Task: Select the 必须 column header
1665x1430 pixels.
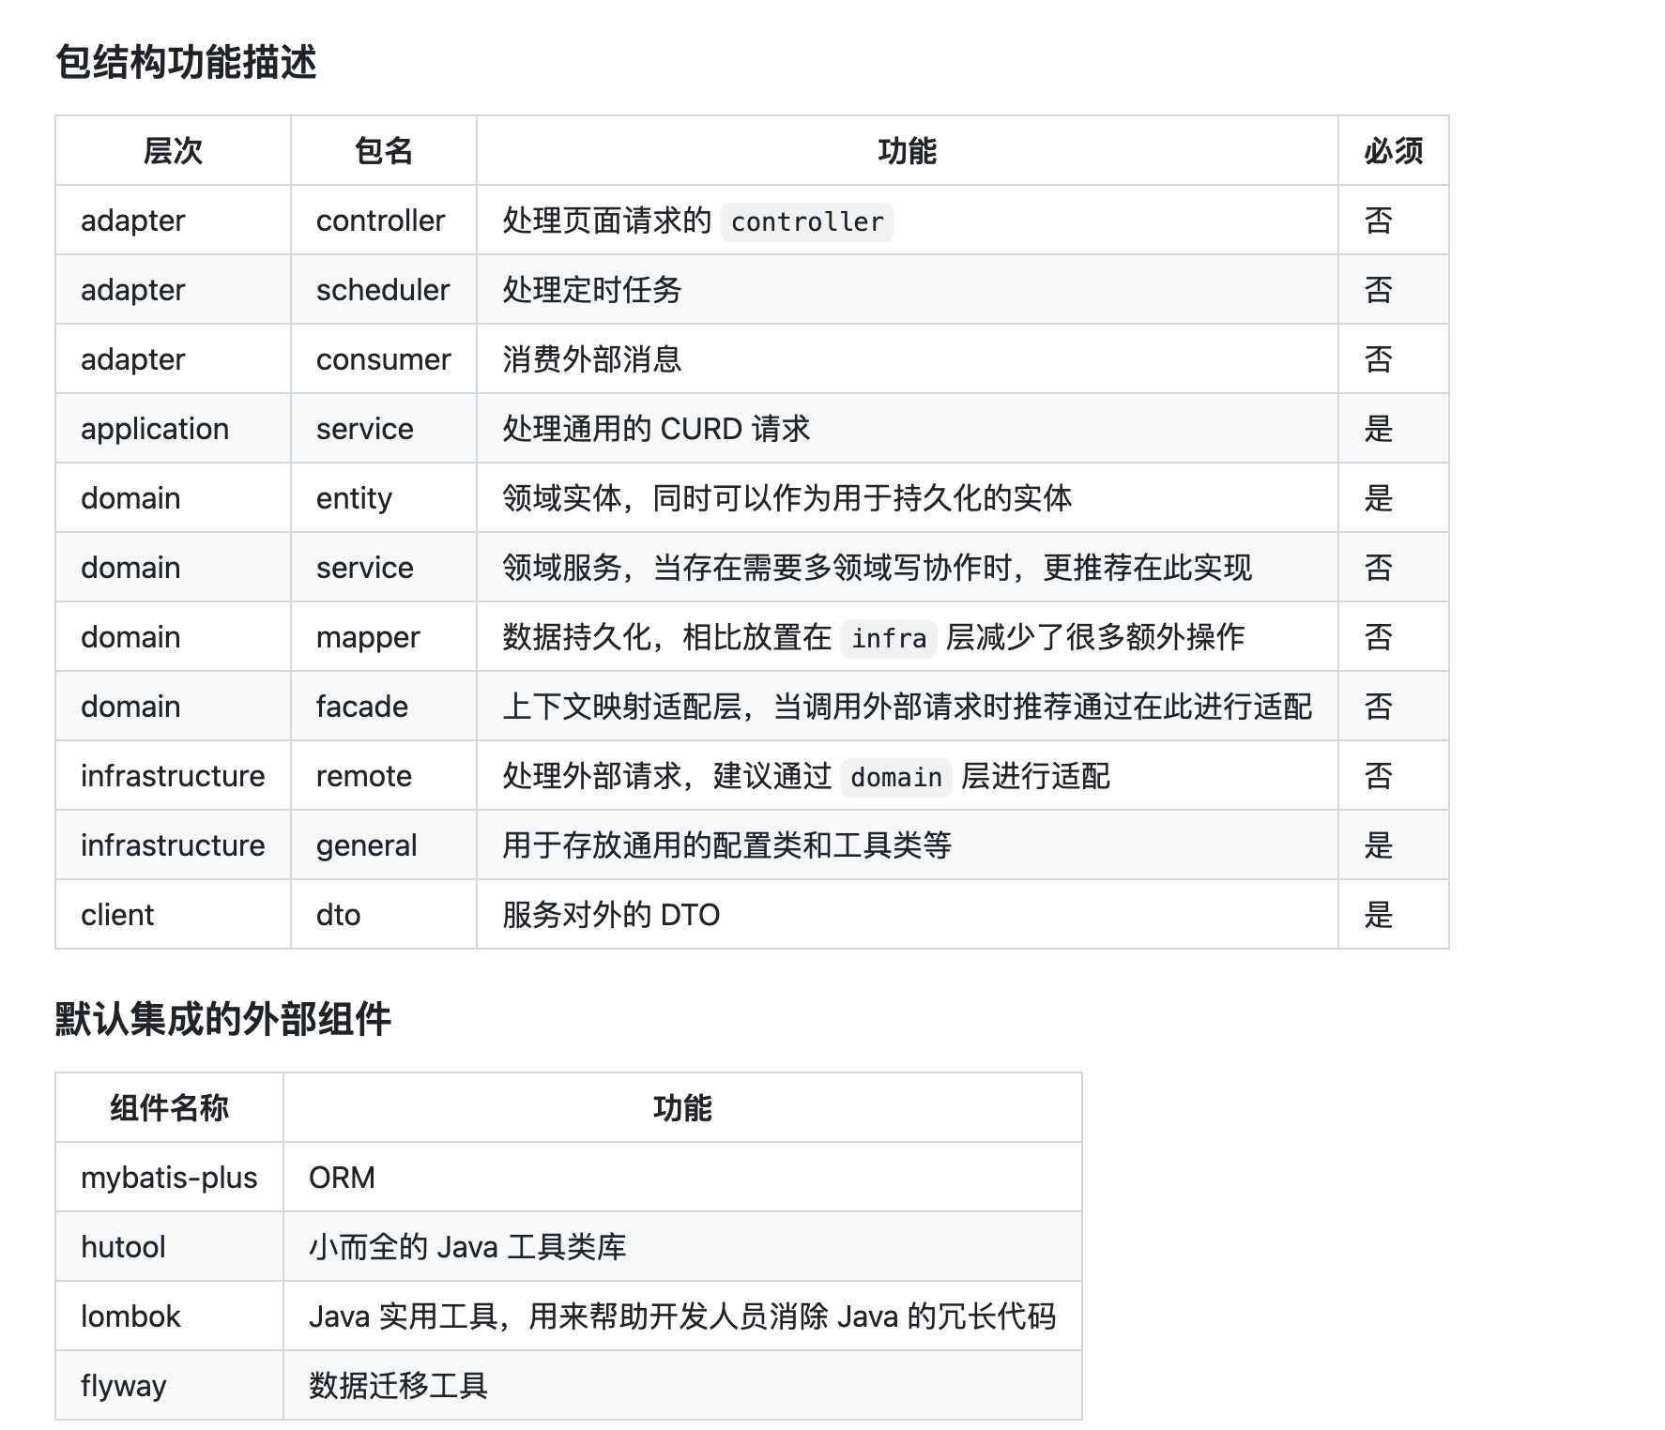Action: 1394,151
